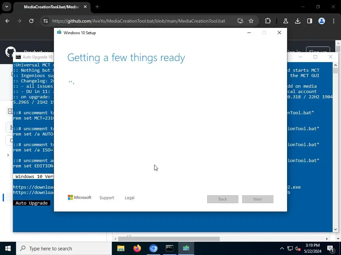
Task: Open network tray icon
Action: coord(290,248)
